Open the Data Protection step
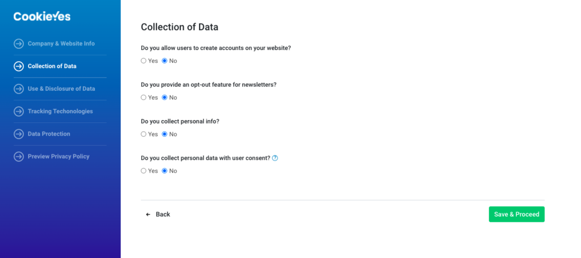The image size is (581, 258). pos(49,134)
